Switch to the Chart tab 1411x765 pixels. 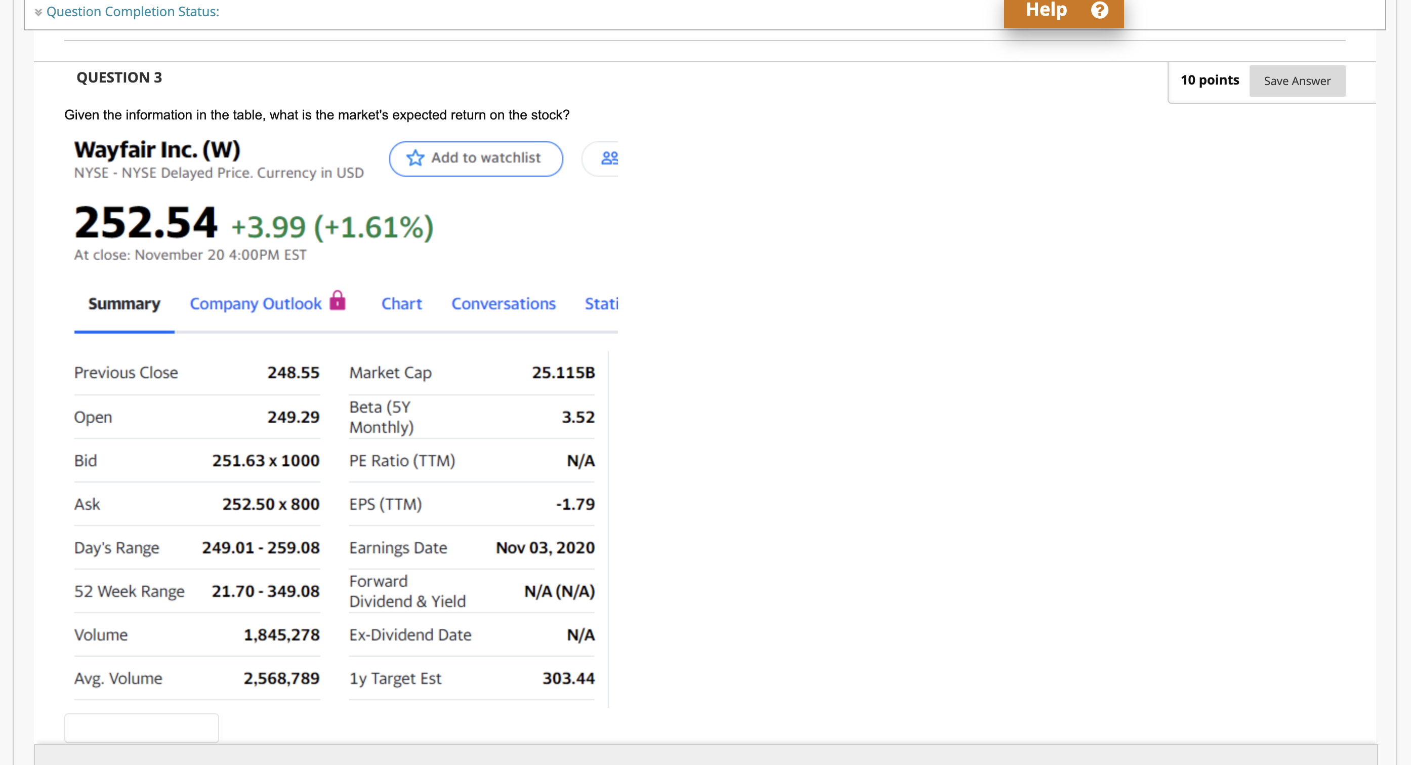pyautogui.click(x=401, y=304)
